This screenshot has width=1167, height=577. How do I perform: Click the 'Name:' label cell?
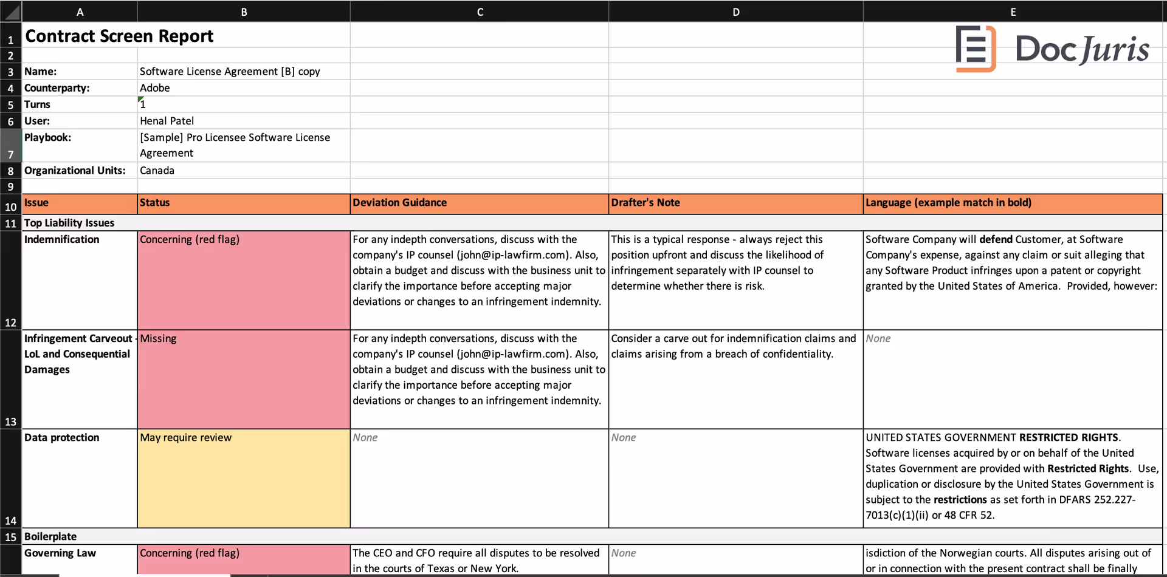80,71
